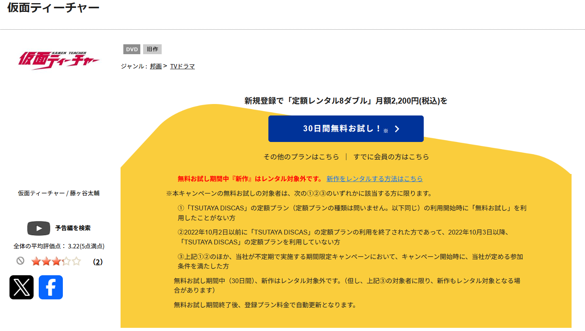Click the fifth star in the rating
585x331 pixels.
[77, 261]
